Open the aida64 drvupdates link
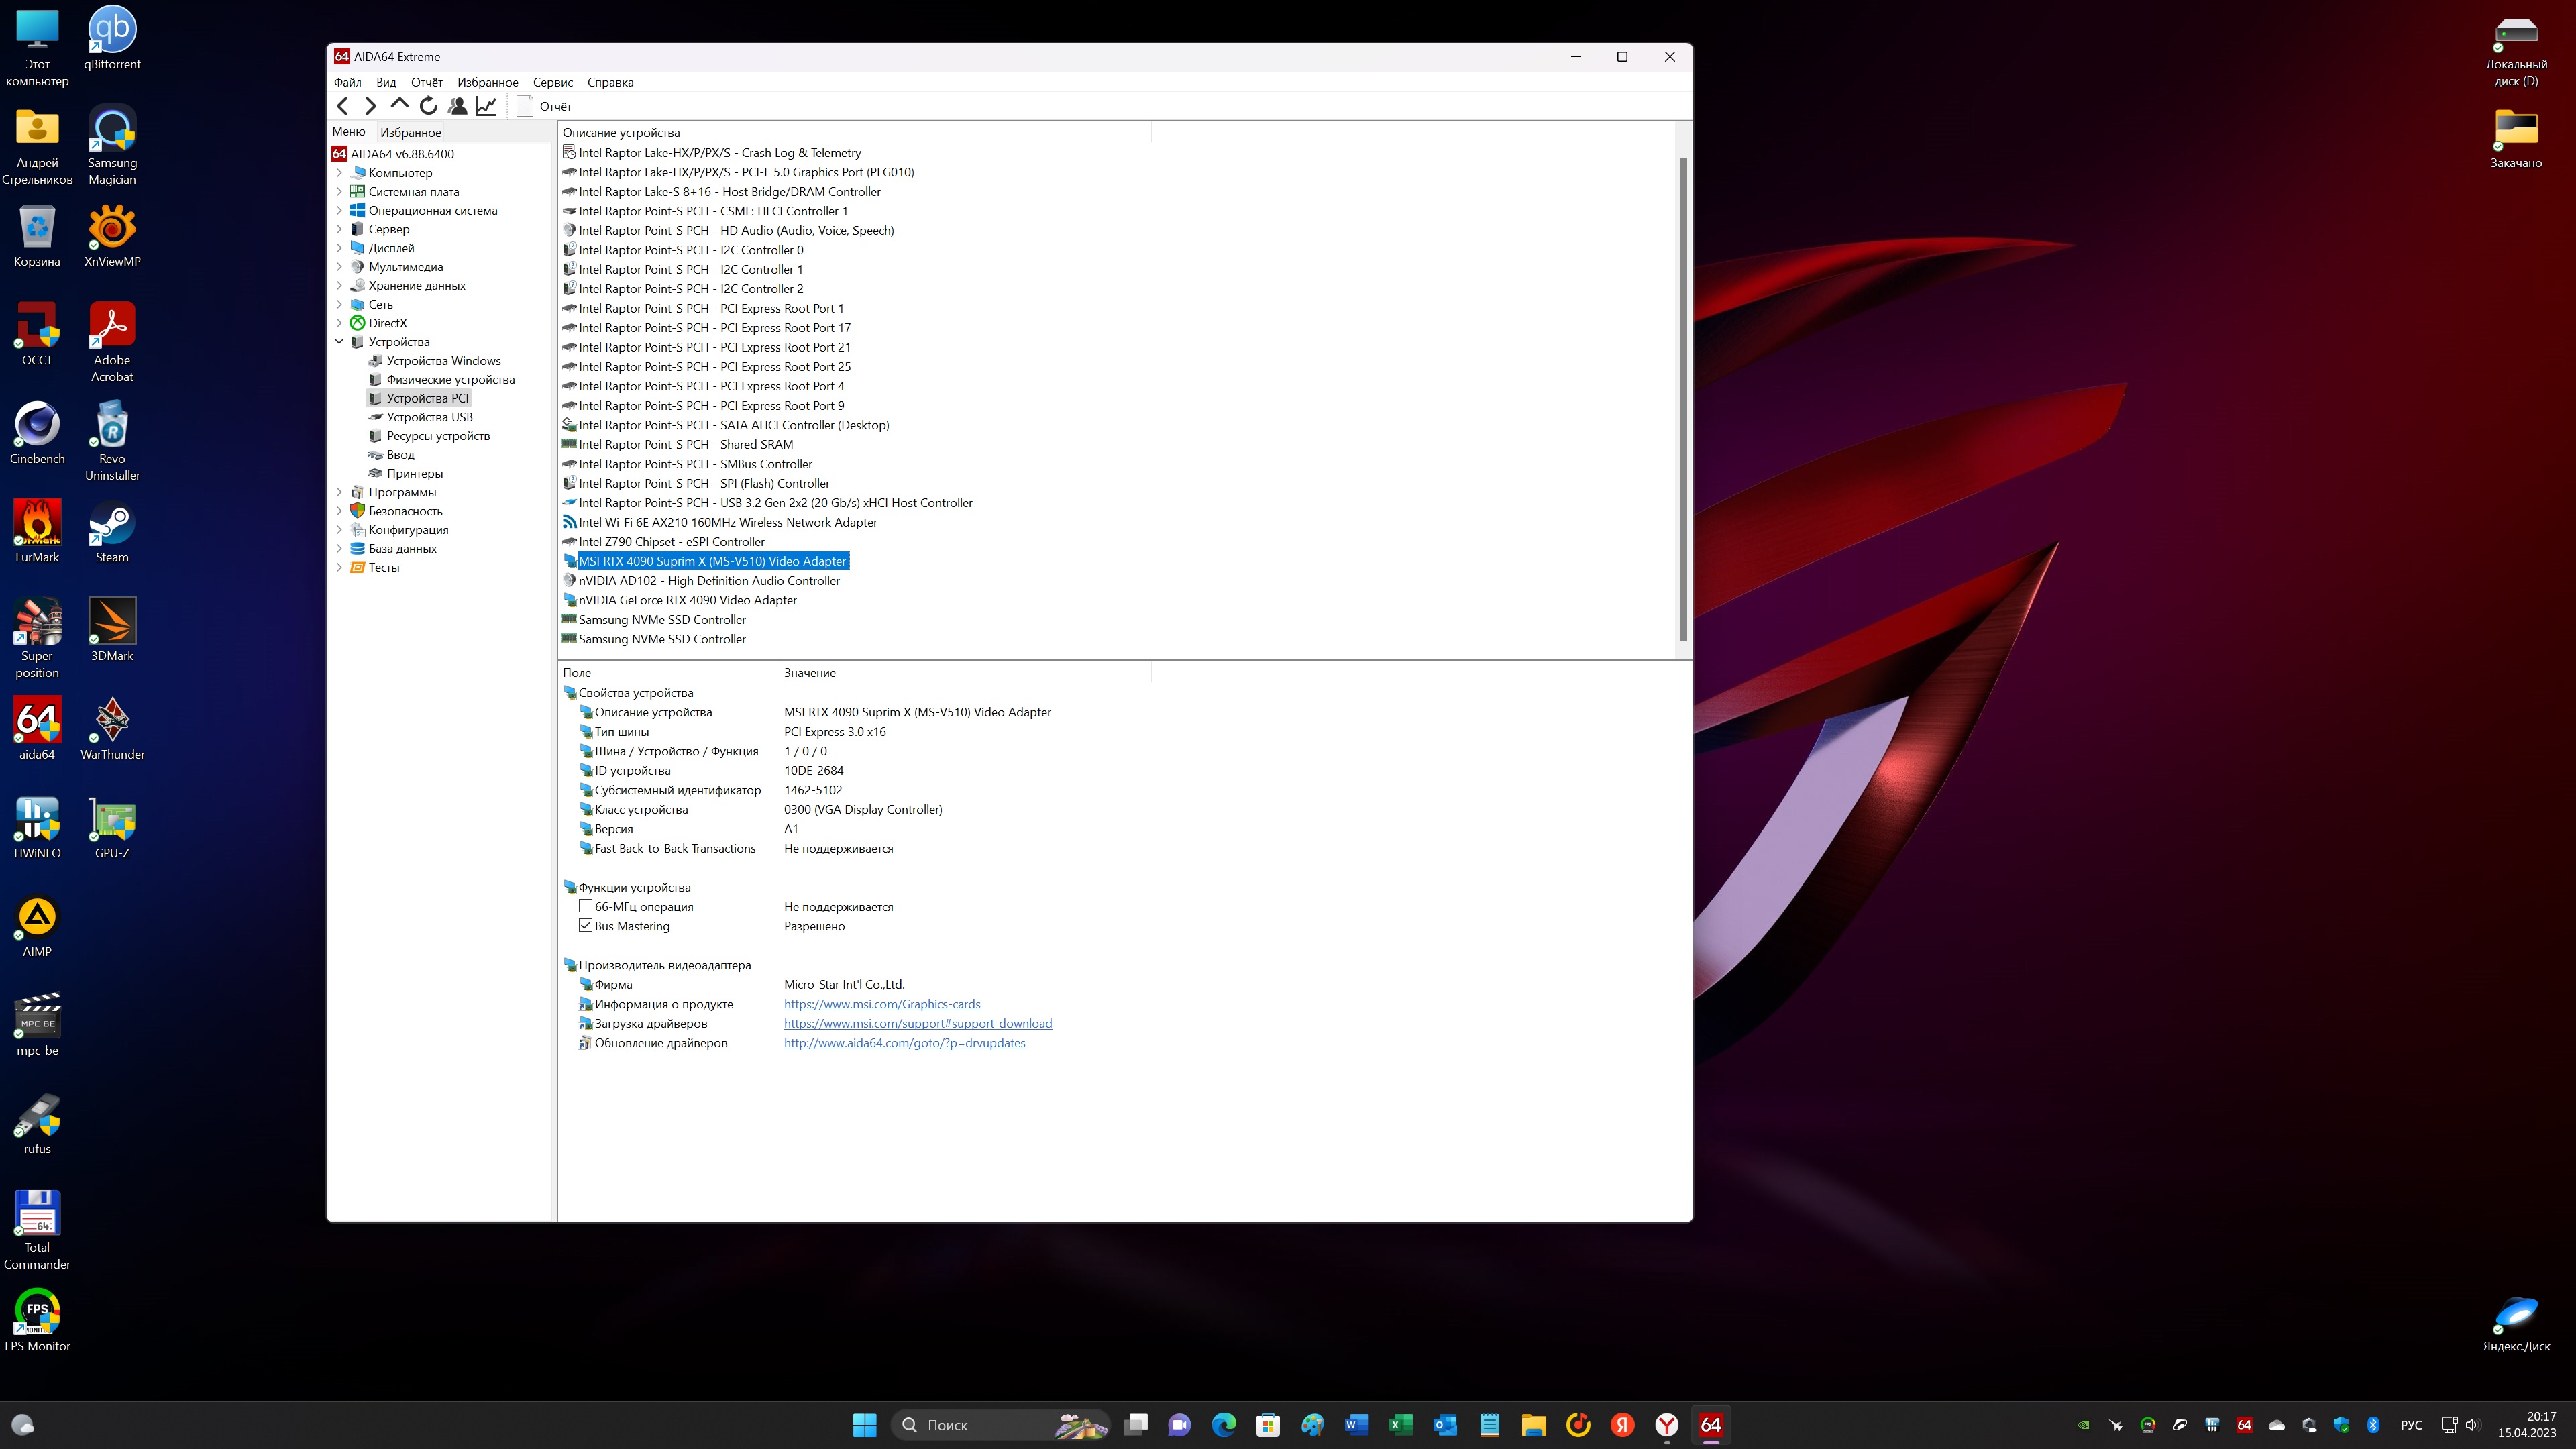This screenshot has width=2576, height=1449. click(904, 1043)
